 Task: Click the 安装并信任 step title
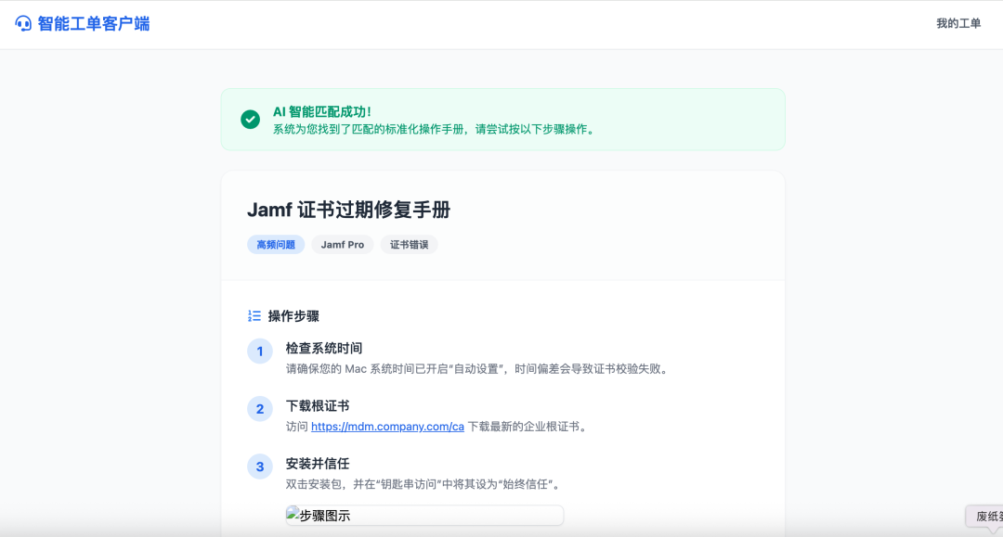coord(318,464)
